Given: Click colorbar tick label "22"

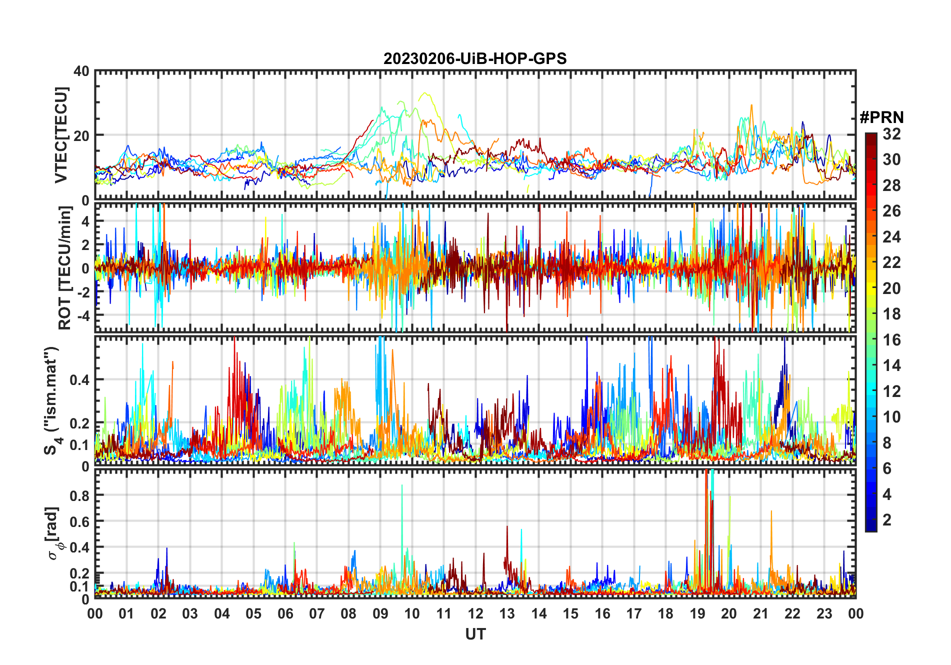Looking at the screenshot, I should point(891,262).
